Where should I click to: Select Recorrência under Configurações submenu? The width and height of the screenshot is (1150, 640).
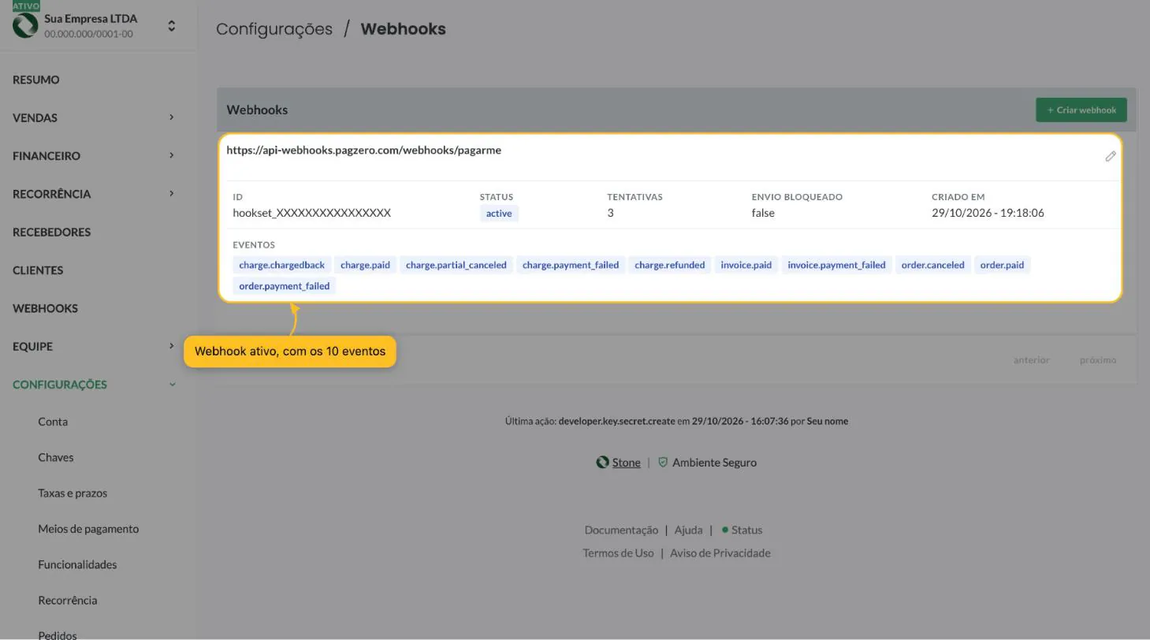[68, 601]
